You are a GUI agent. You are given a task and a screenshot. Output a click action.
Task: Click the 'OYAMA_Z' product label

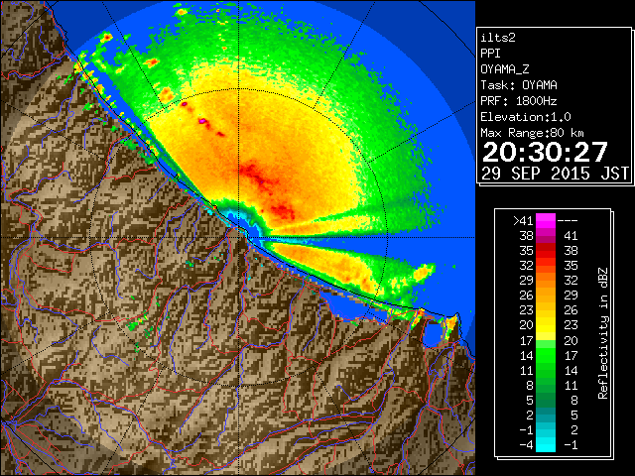[x=505, y=69]
